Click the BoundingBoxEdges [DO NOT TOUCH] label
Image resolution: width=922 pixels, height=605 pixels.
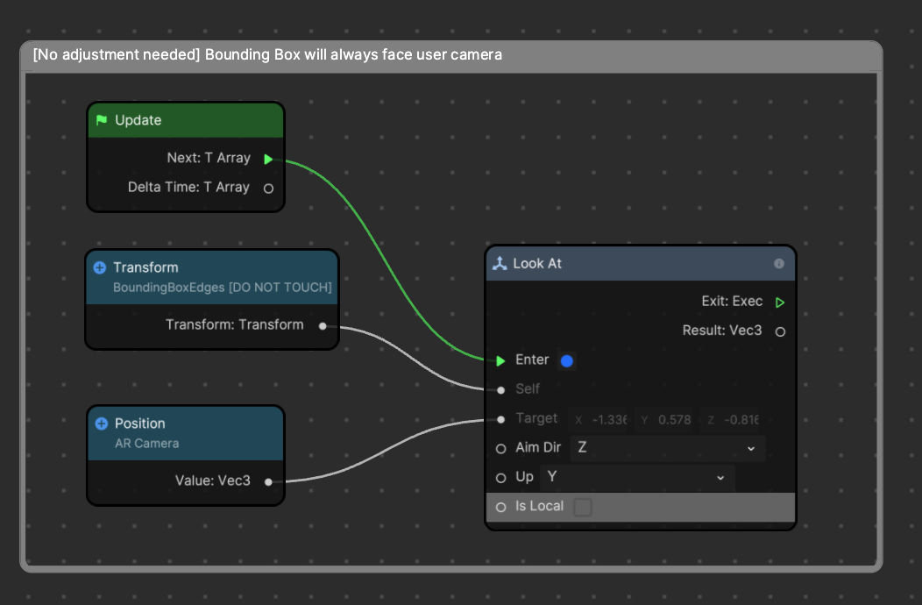pos(223,288)
